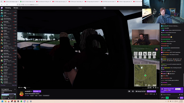The height and width of the screenshot is (103, 184).
Task: Open stream more options kebab menu
Action: pyautogui.click(x=156, y=94)
